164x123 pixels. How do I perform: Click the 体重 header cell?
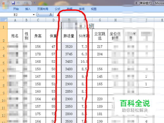click(53, 36)
